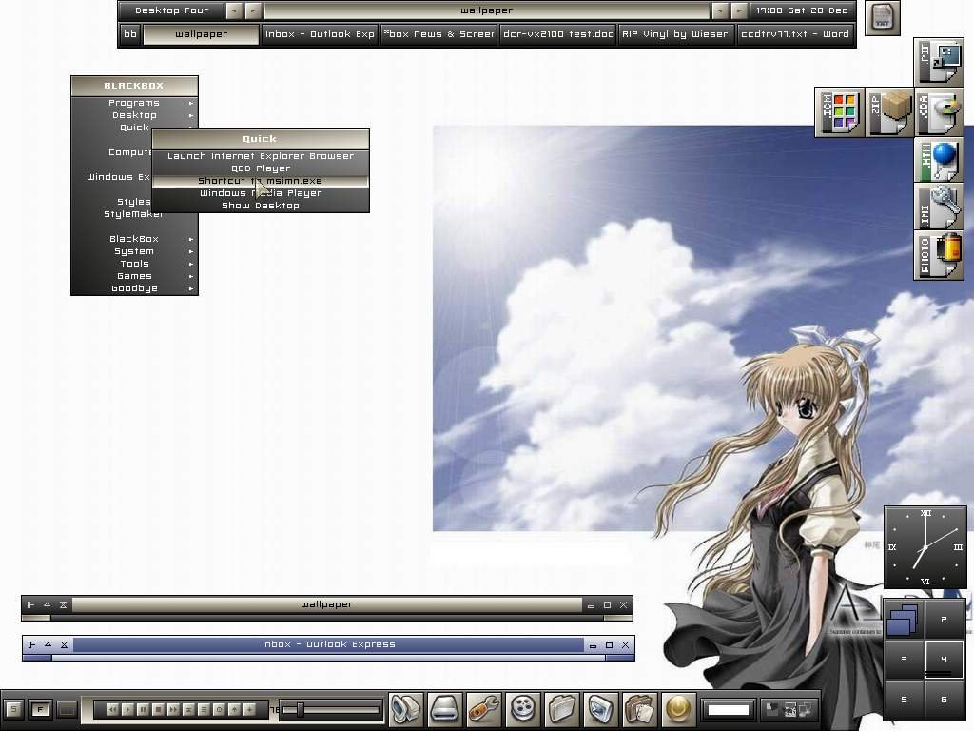Viewport: 974px width, 731px height.
Task: Click the gray folder dock icon
Action: pyautogui.click(x=561, y=708)
